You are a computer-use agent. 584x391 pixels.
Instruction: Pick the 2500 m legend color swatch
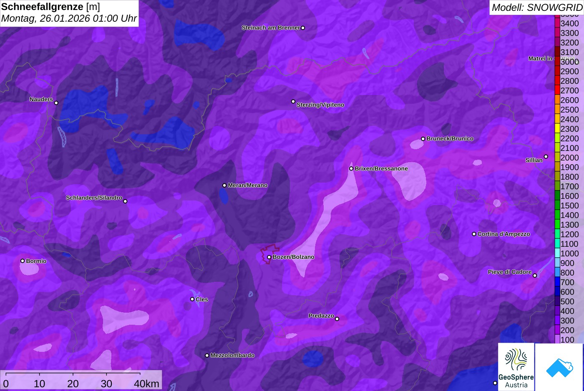(x=557, y=109)
